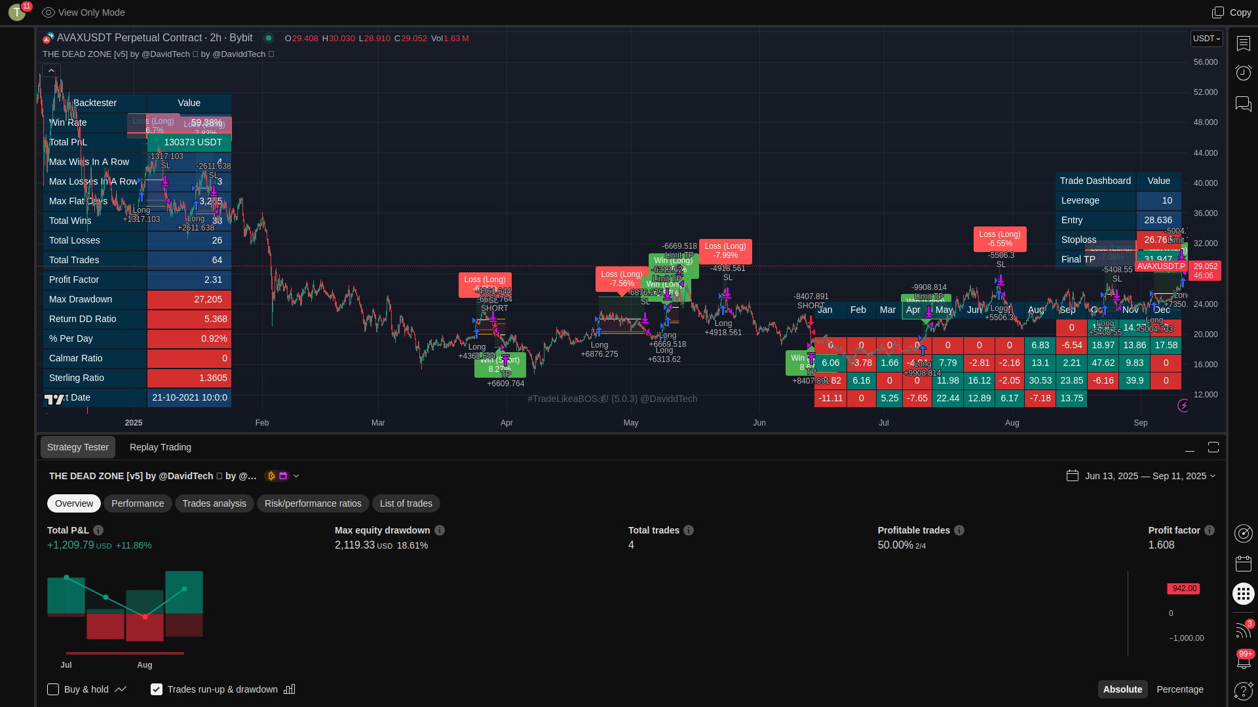The height and width of the screenshot is (707, 1258).
Task: Select the Absolute display button
Action: click(1122, 689)
